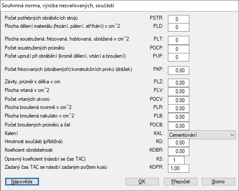
Task: Click the PKP construction elements field
Action: (x=179, y=71)
